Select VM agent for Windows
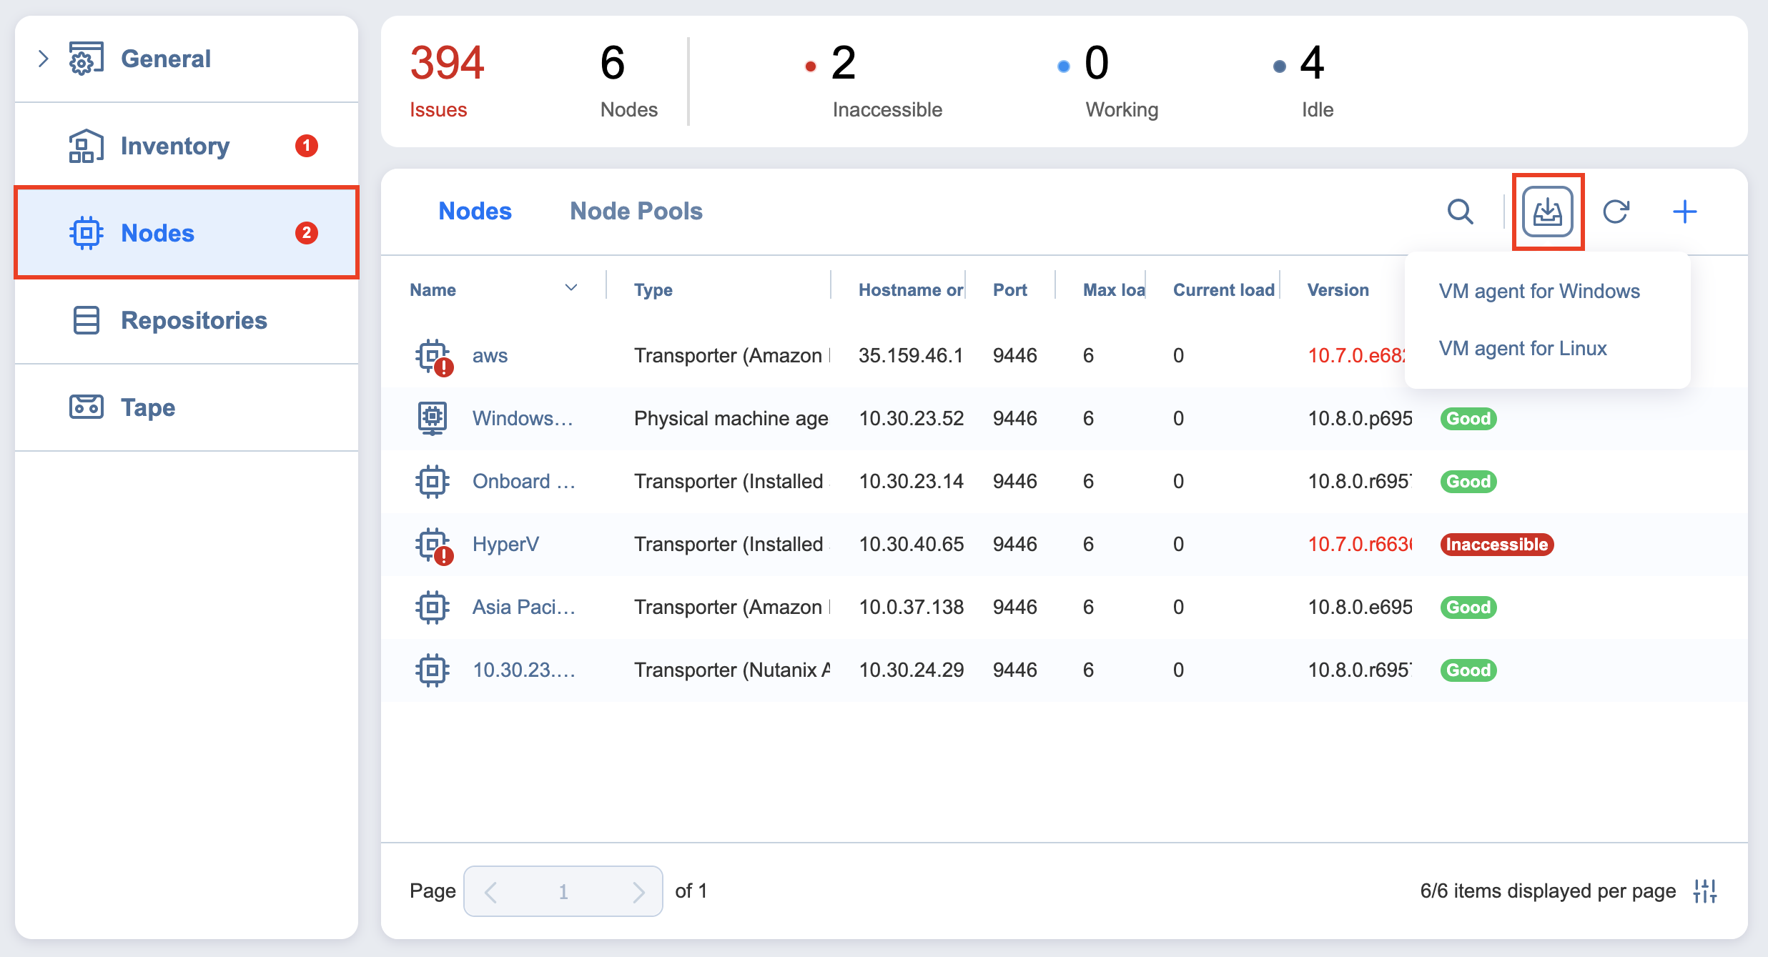 [1539, 292]
